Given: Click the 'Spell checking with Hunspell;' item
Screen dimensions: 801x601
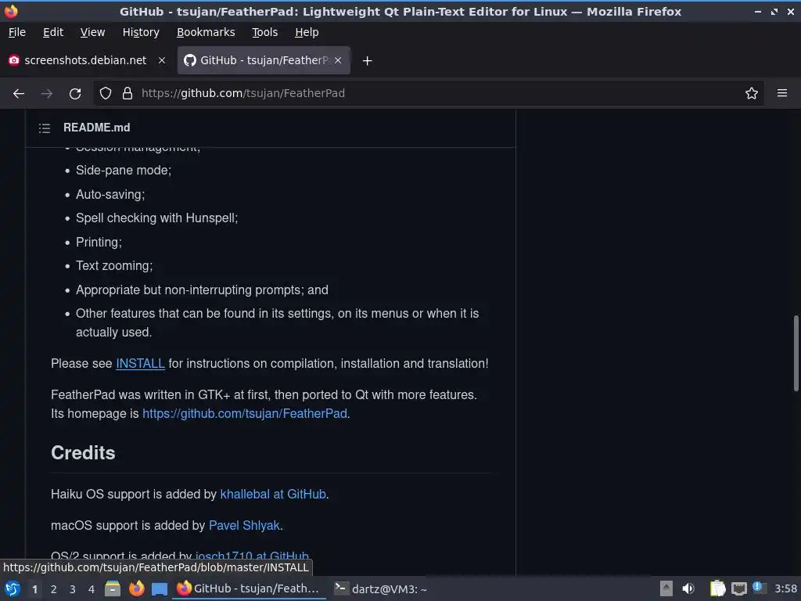Looking at the screenshot, I should 156,218.
